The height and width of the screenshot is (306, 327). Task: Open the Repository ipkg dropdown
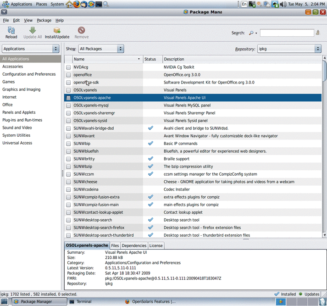(289, 49)
